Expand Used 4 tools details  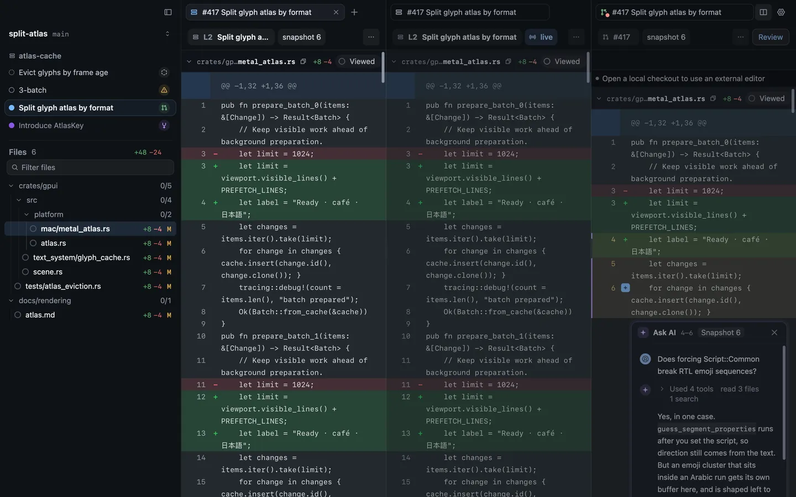point(662,389)
